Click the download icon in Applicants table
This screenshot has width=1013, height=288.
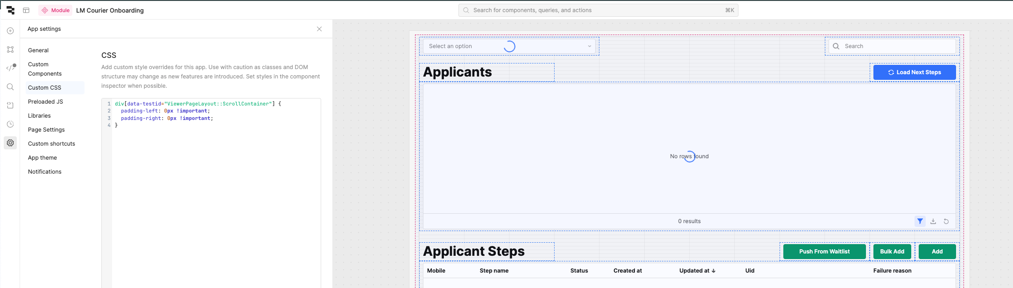tap(933, 221)
